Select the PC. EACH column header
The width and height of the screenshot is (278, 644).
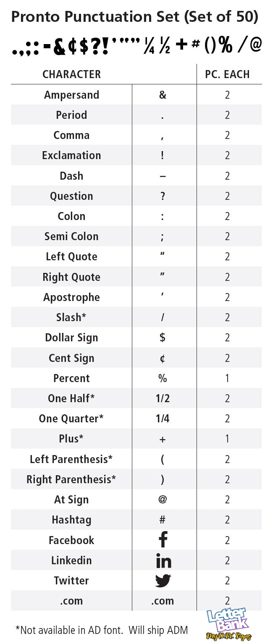tap(227, 74)
